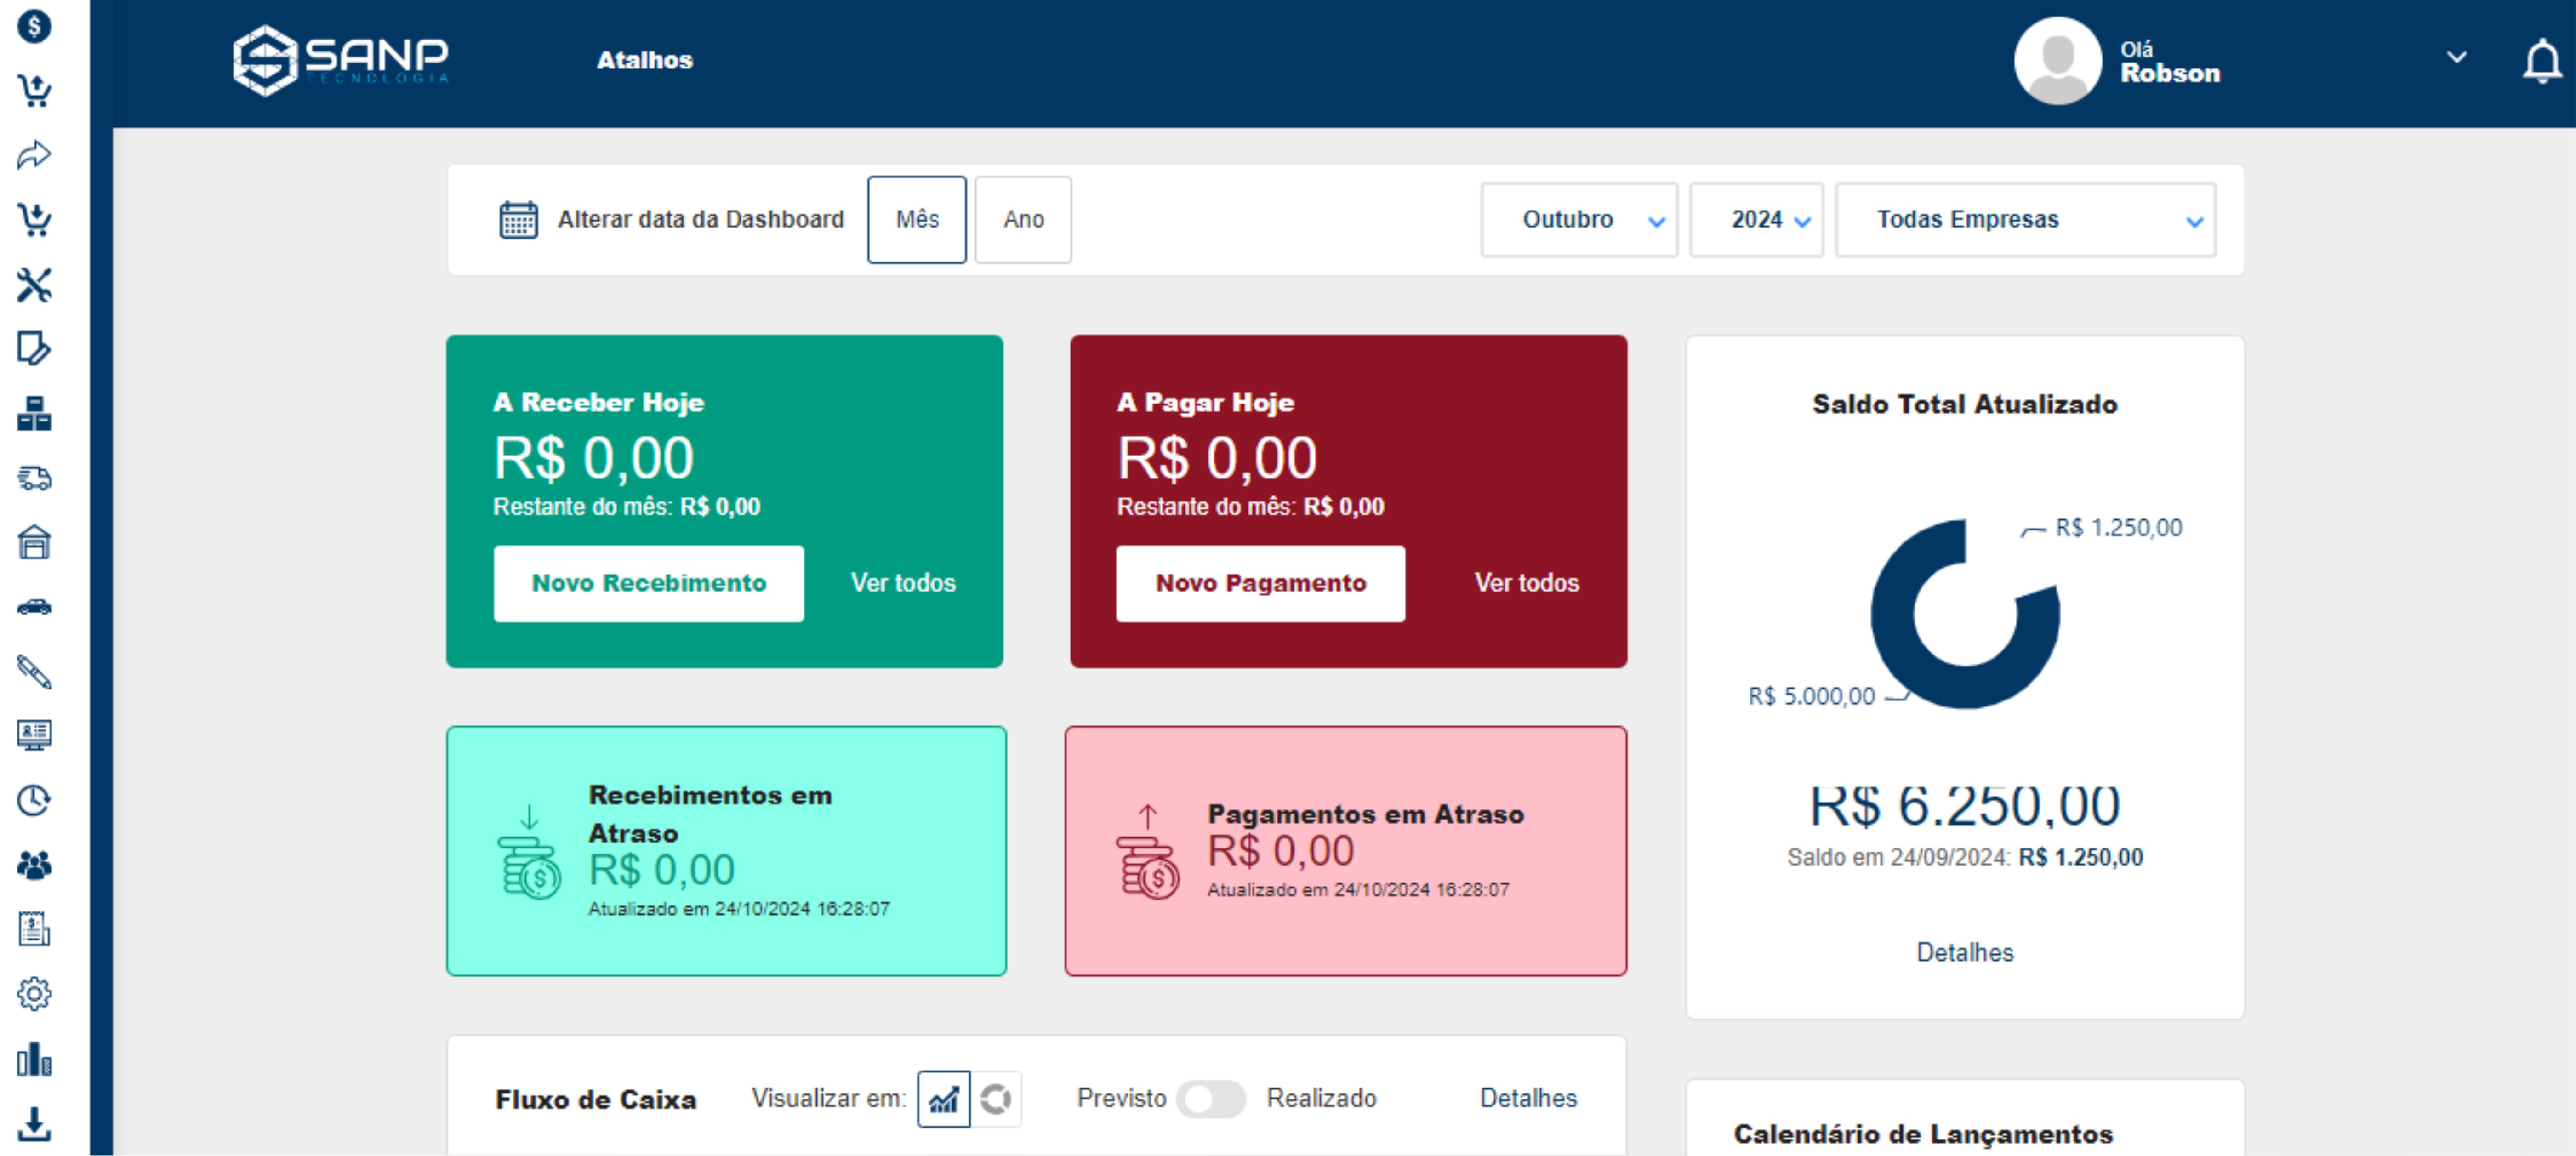
Task: Click the Alterar data da Dashboard label
Action: [700, 220]
